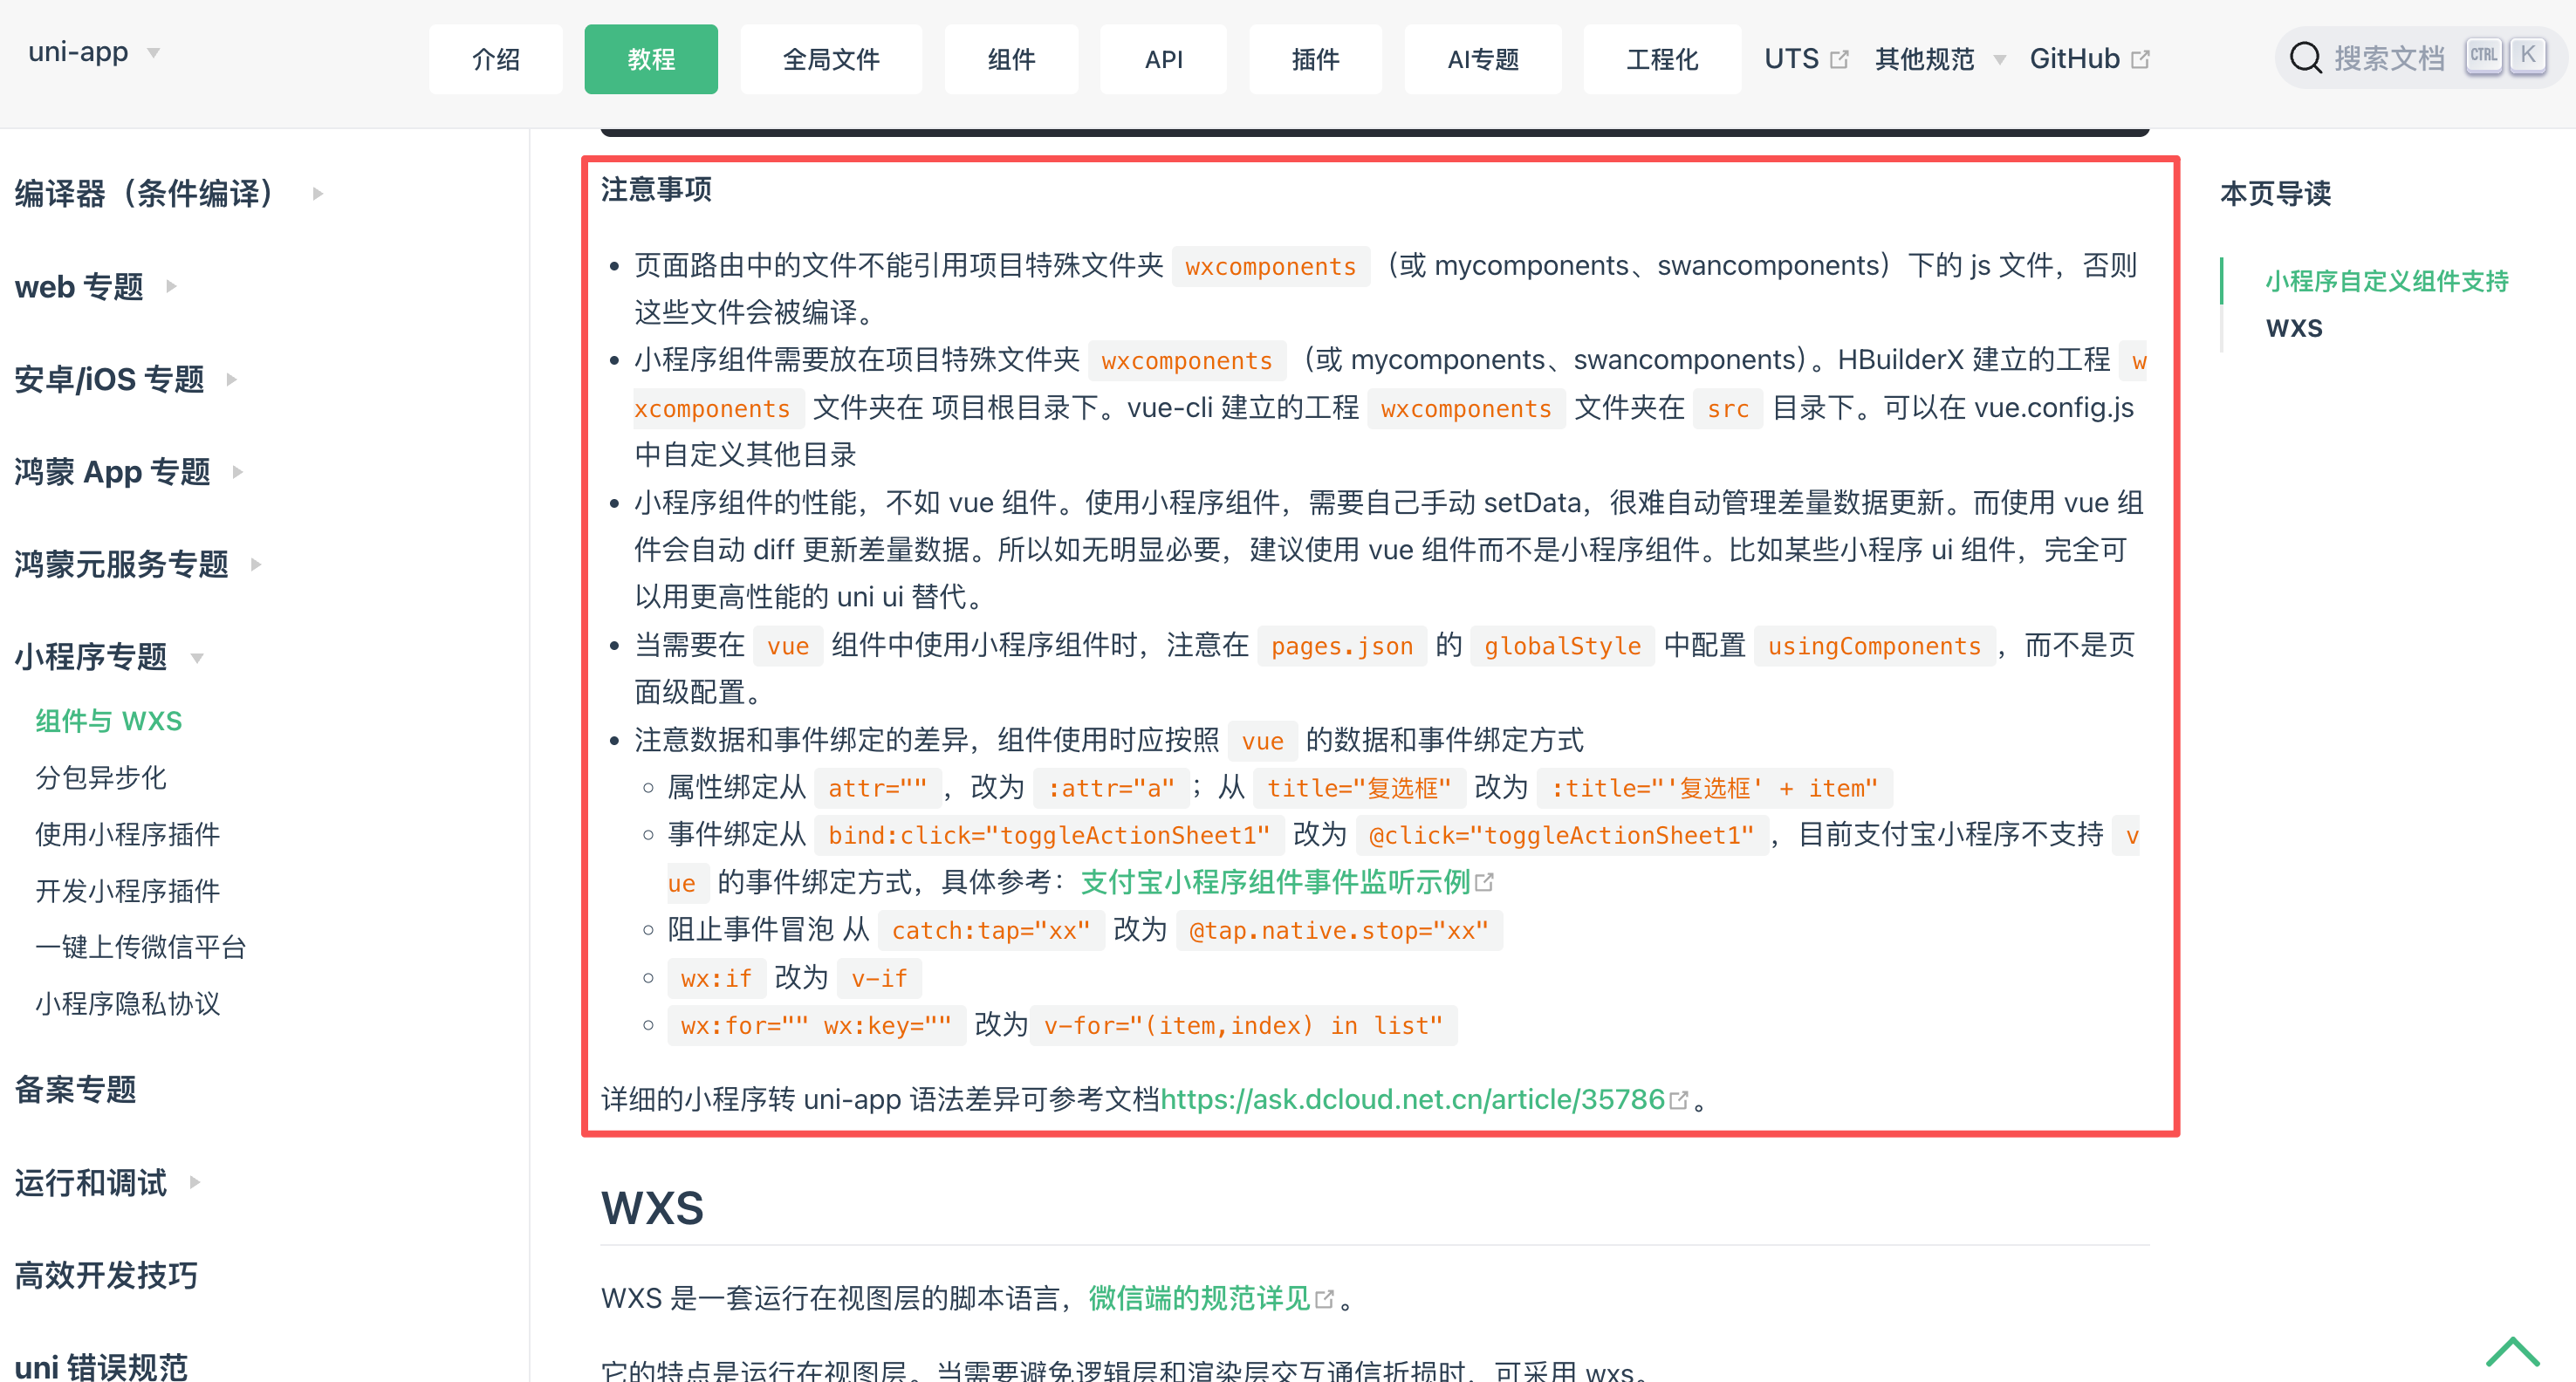
Task: Open the 支付宝小程序组件事件监听示例 link
Action: coord(1275,882)
